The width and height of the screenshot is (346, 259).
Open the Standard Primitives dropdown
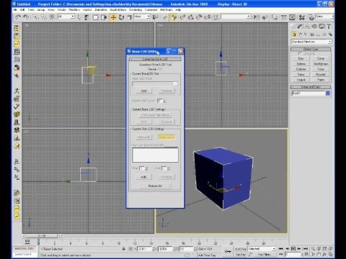click(x=311, y=42)
